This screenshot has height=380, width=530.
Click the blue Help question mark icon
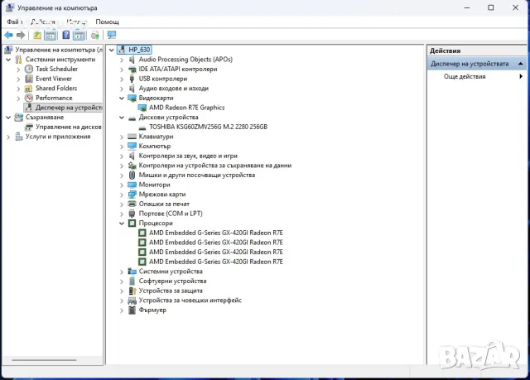66,35
